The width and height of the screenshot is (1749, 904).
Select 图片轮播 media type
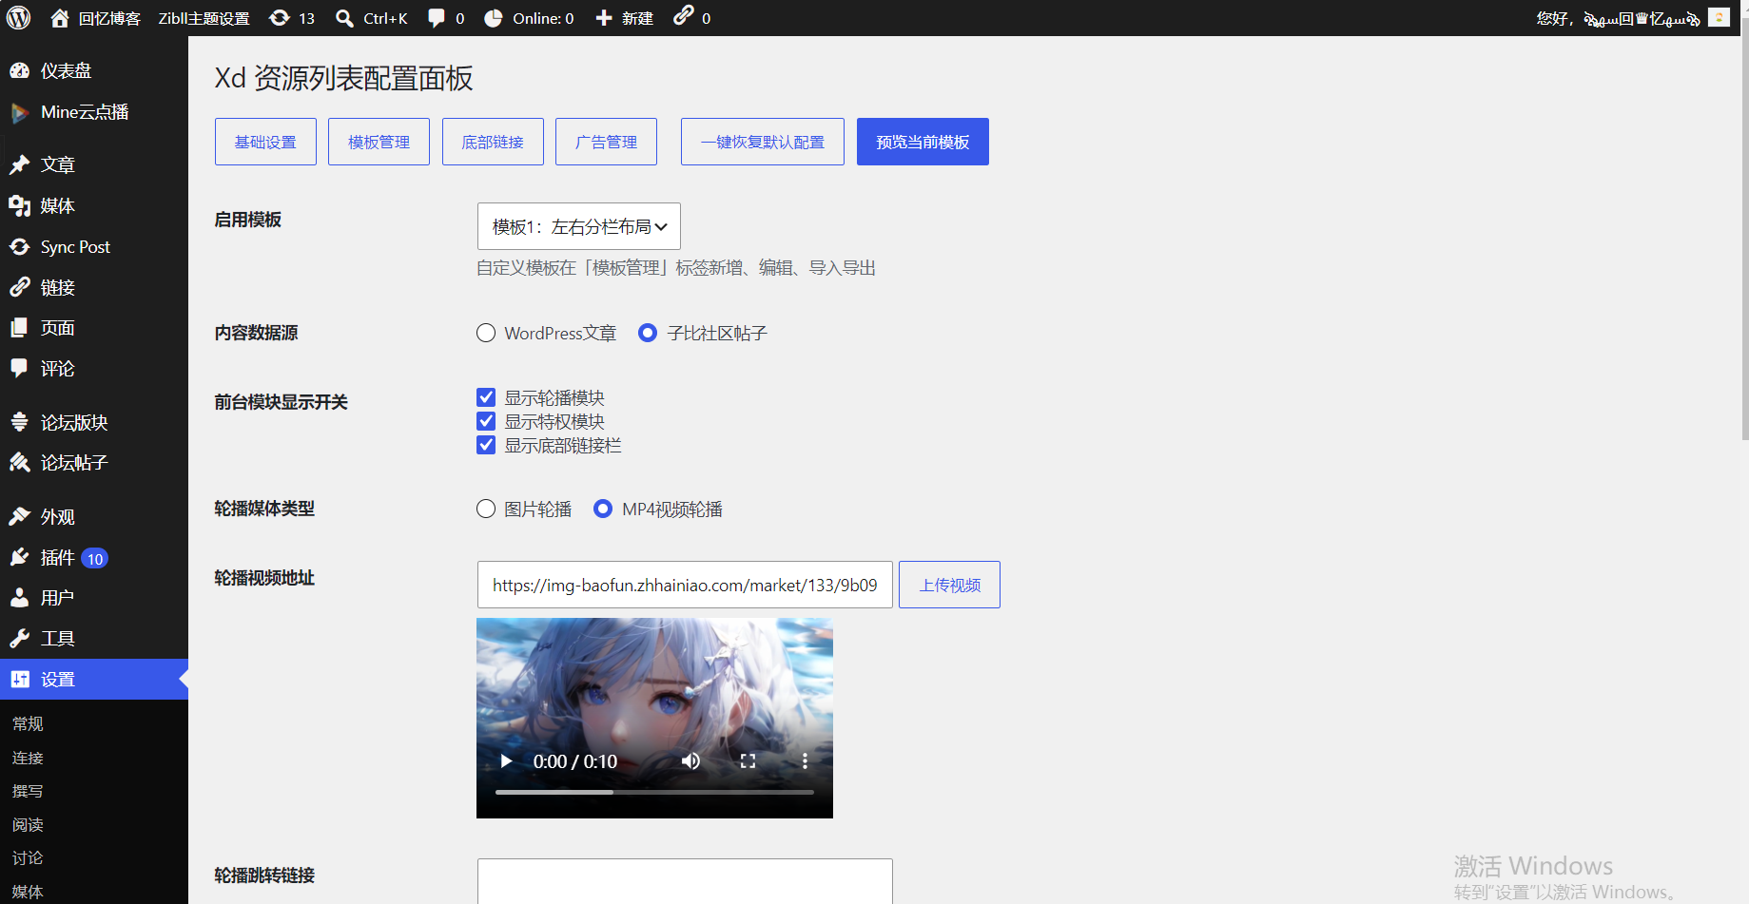pos(486,509)
